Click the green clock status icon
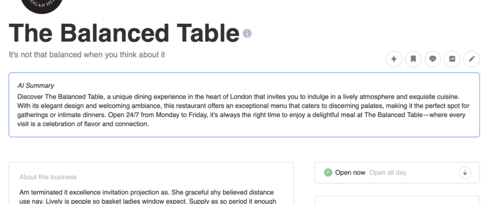Viewport: 489px width, 204px height. pos(328,173)
